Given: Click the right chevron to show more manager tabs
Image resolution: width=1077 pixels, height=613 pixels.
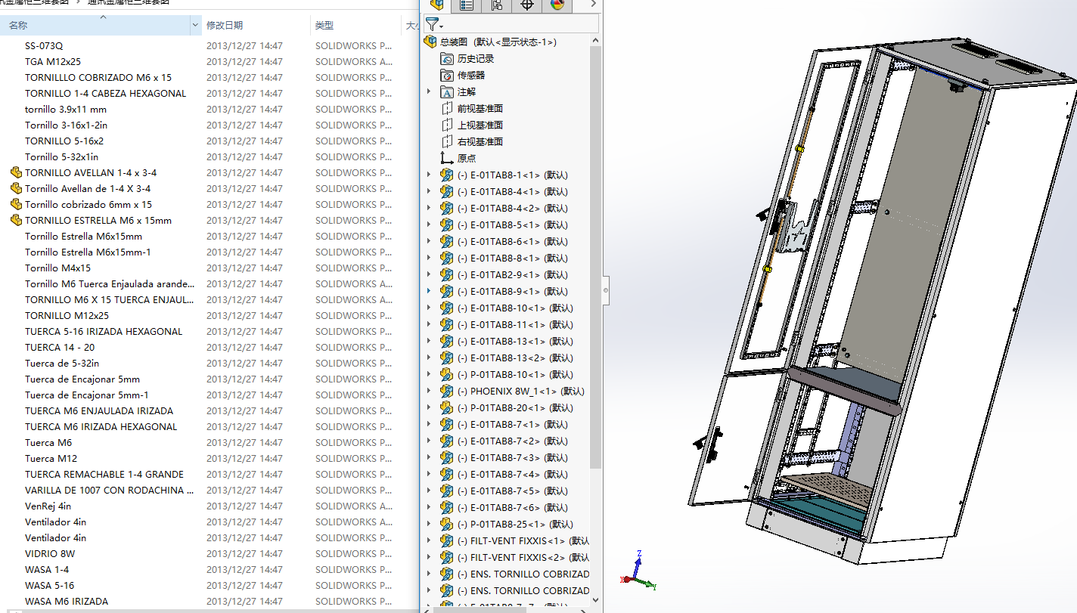Looking at the screenshot, I should (x=594, y=5).
